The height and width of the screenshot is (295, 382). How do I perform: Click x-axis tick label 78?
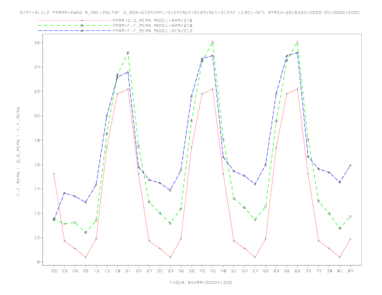tap(329, 271)
